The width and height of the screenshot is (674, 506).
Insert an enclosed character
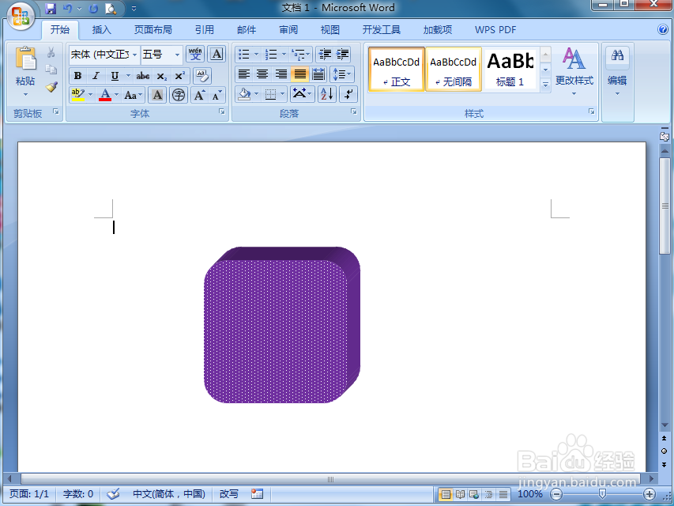click(x=179, y=95)
